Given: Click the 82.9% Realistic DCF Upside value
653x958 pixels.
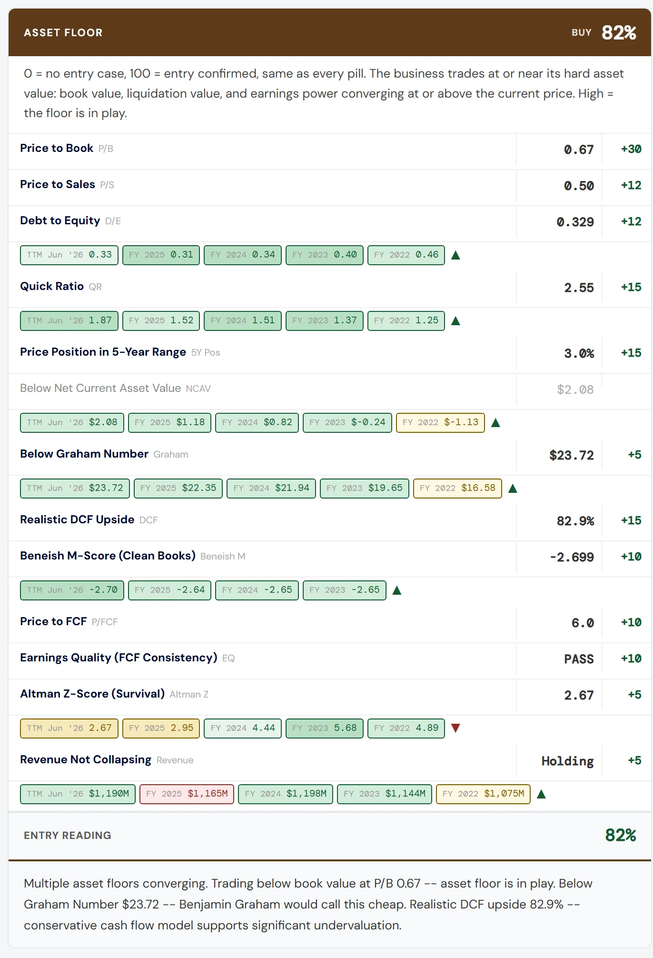Looking at the screenshot, I should tap(575, 521).
